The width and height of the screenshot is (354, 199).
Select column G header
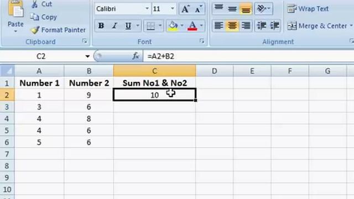point(327,71)
